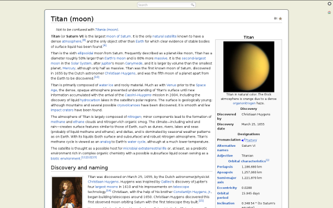Click the '0.0288' eccentricity value
This screenshot has height=208, width=333.
246,188
